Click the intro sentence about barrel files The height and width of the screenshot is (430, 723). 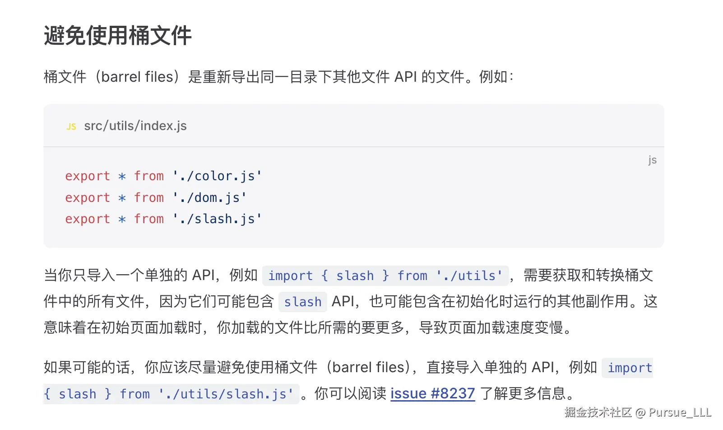278,77
